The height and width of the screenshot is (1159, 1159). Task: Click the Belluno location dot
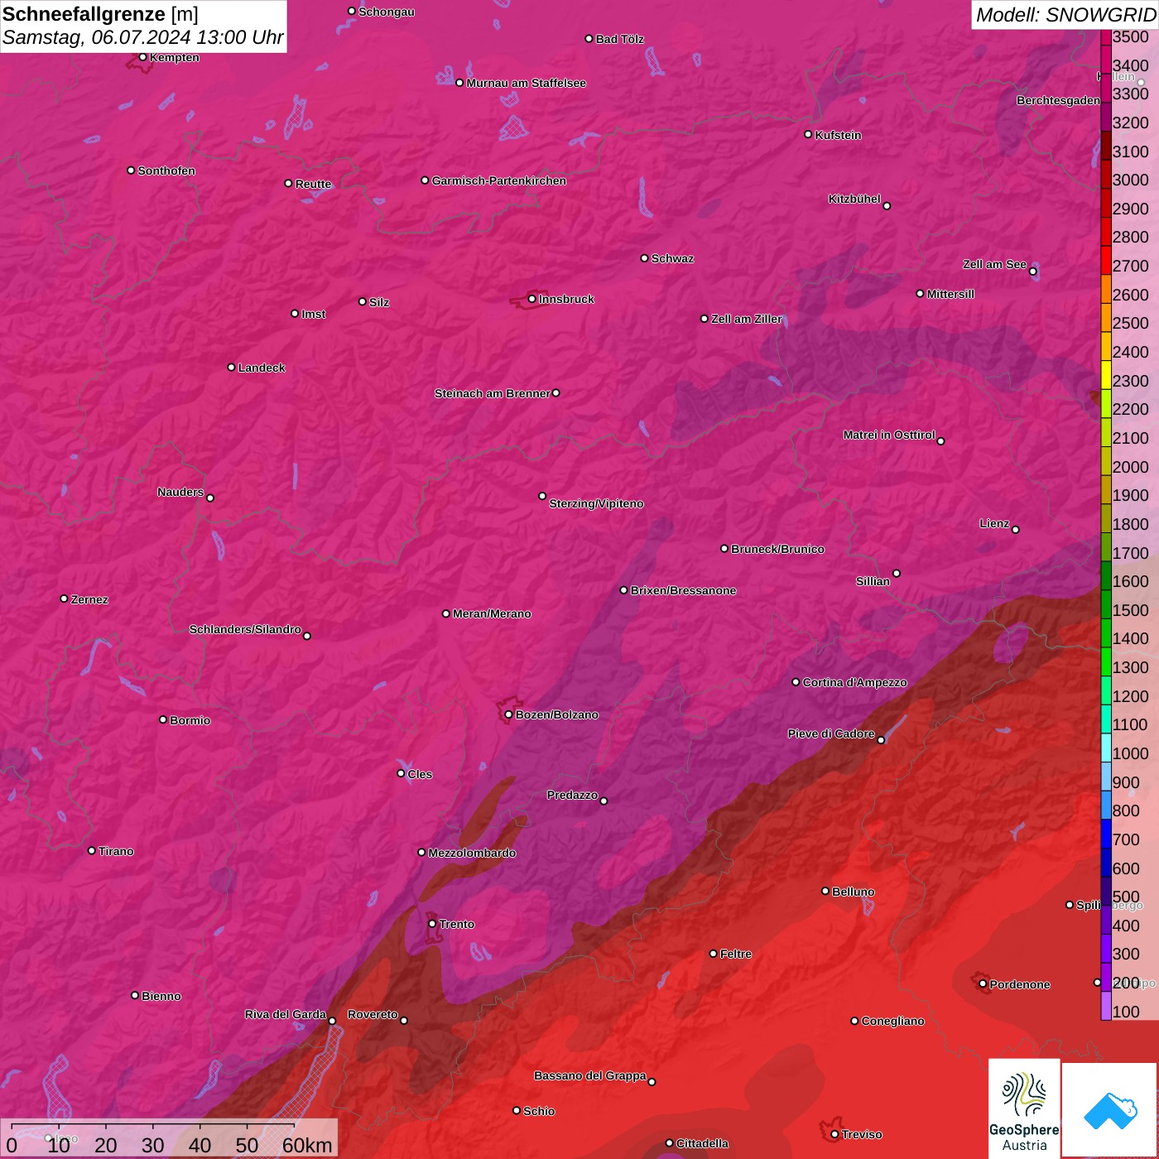[825, 891]
